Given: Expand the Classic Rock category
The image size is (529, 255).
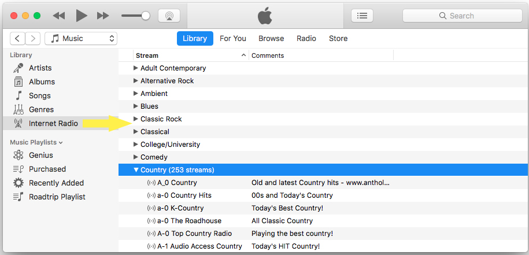Looking at the screenshot, I should (x=136, y=119).
